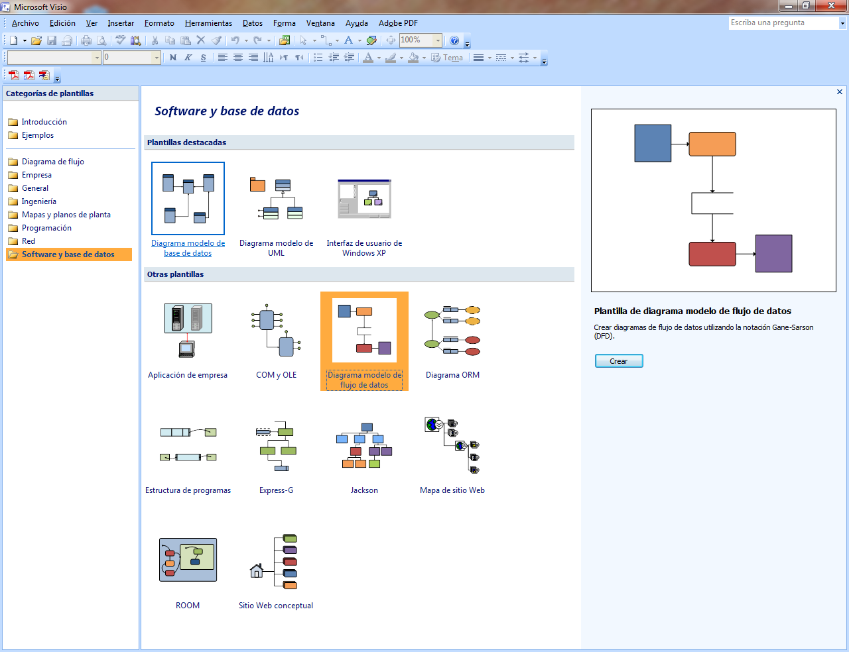Click the Delete X icon
Image resolution: width=849 pixels, height=652 pixels.
[x=201, y=40]
